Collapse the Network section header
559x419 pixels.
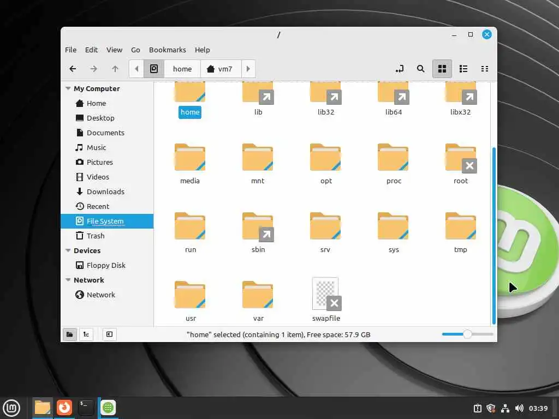point(68,280)
